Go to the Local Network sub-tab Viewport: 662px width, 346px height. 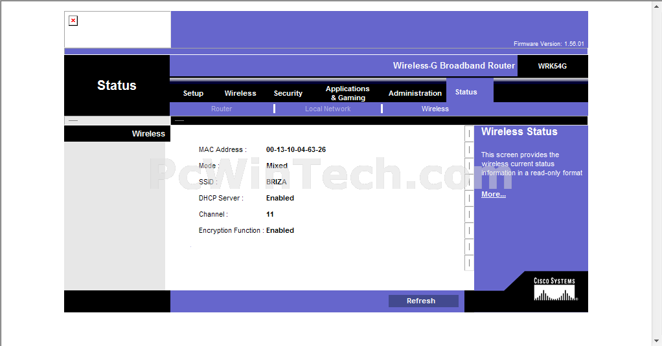(x=328, y=109)
